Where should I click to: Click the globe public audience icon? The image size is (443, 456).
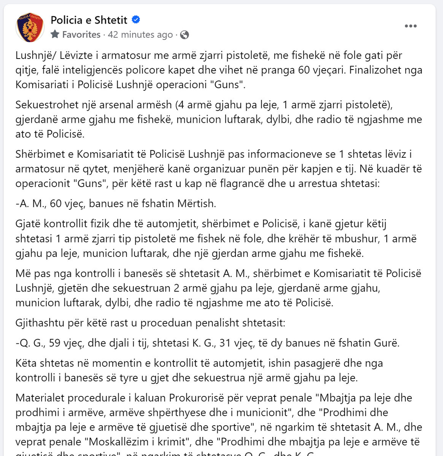click(184, 35)
